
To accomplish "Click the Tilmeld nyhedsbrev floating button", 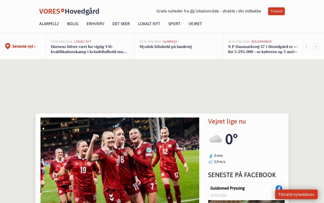I will click(x=296, y=194).
